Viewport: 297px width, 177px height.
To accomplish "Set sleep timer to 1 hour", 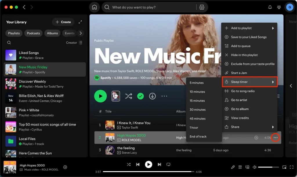I will point(204,128).
